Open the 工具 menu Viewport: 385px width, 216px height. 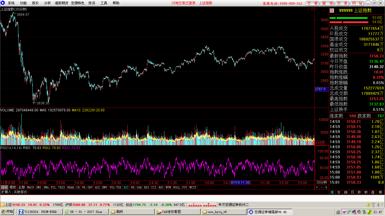pos(104,3)
